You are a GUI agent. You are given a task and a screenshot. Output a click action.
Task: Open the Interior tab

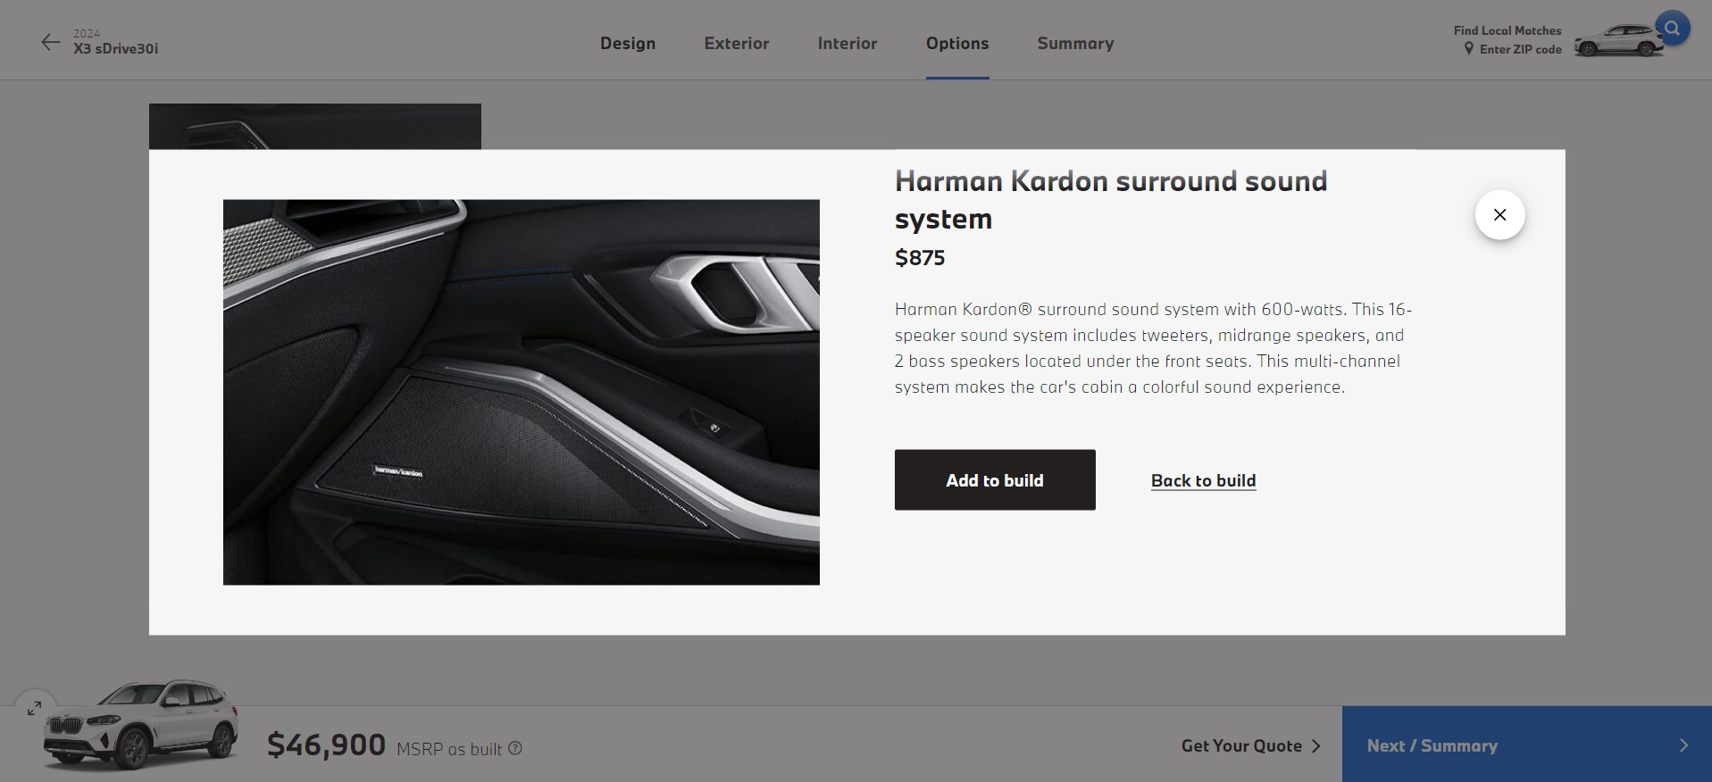(848, 43)
